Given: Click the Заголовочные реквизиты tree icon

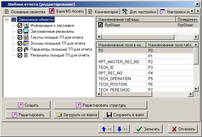Looking at the screenshot, I should (x=26, y=31).
